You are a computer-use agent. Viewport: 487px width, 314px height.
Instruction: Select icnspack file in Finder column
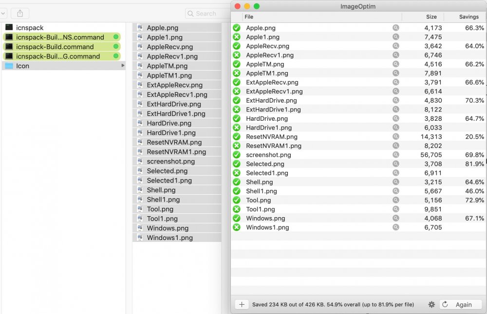pyautogui.click(x=64, y=28)
